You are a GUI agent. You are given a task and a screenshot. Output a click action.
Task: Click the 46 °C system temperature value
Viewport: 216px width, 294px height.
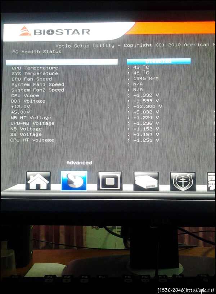click(141, 73)
